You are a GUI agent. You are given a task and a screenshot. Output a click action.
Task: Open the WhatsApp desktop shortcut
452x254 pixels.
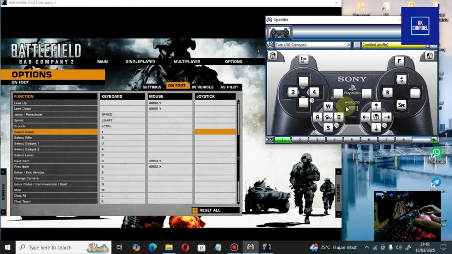click(436, 156)
